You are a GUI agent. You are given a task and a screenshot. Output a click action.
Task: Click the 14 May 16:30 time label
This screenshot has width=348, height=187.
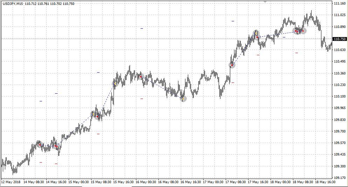[x=56, y=182]
